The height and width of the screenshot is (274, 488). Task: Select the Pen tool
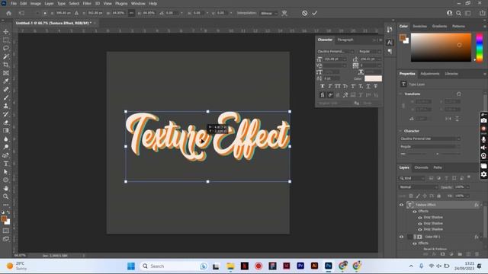point(6,155)
